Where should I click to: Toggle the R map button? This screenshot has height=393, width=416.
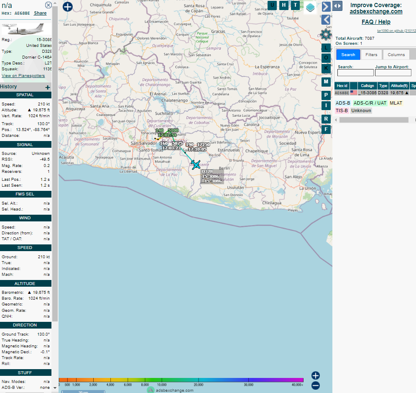326,119
